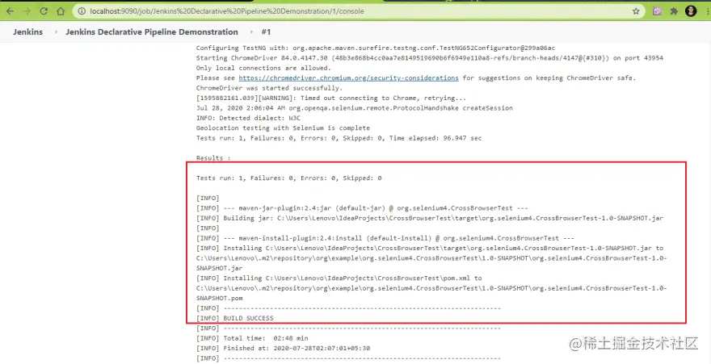
Task: Click the 'Installing ... pom.xml to' log line
Action: tap(339, 278)
